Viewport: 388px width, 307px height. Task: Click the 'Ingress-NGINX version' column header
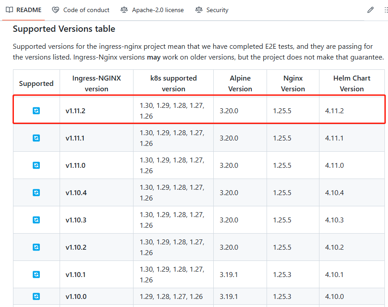point(96,84)
